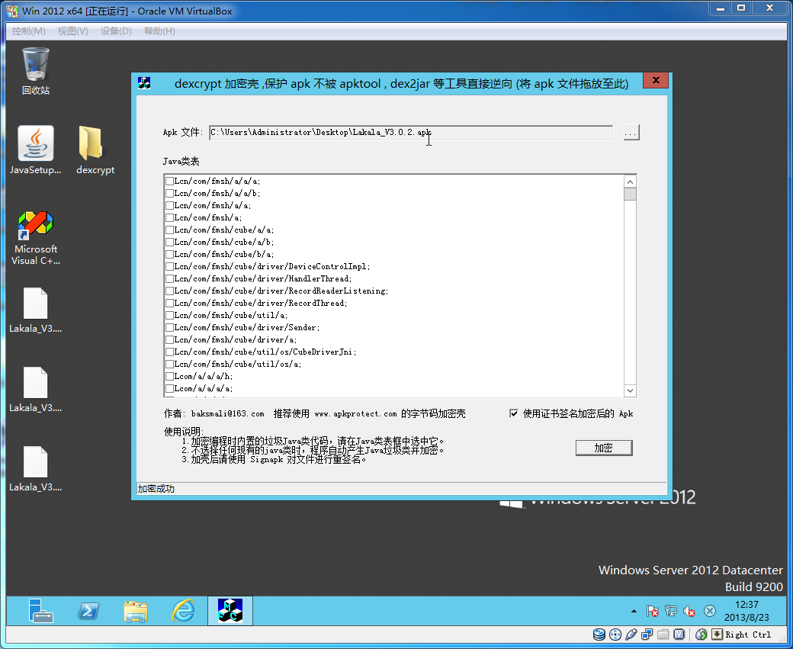Click the network tray icon

click(x=671, y=611)
